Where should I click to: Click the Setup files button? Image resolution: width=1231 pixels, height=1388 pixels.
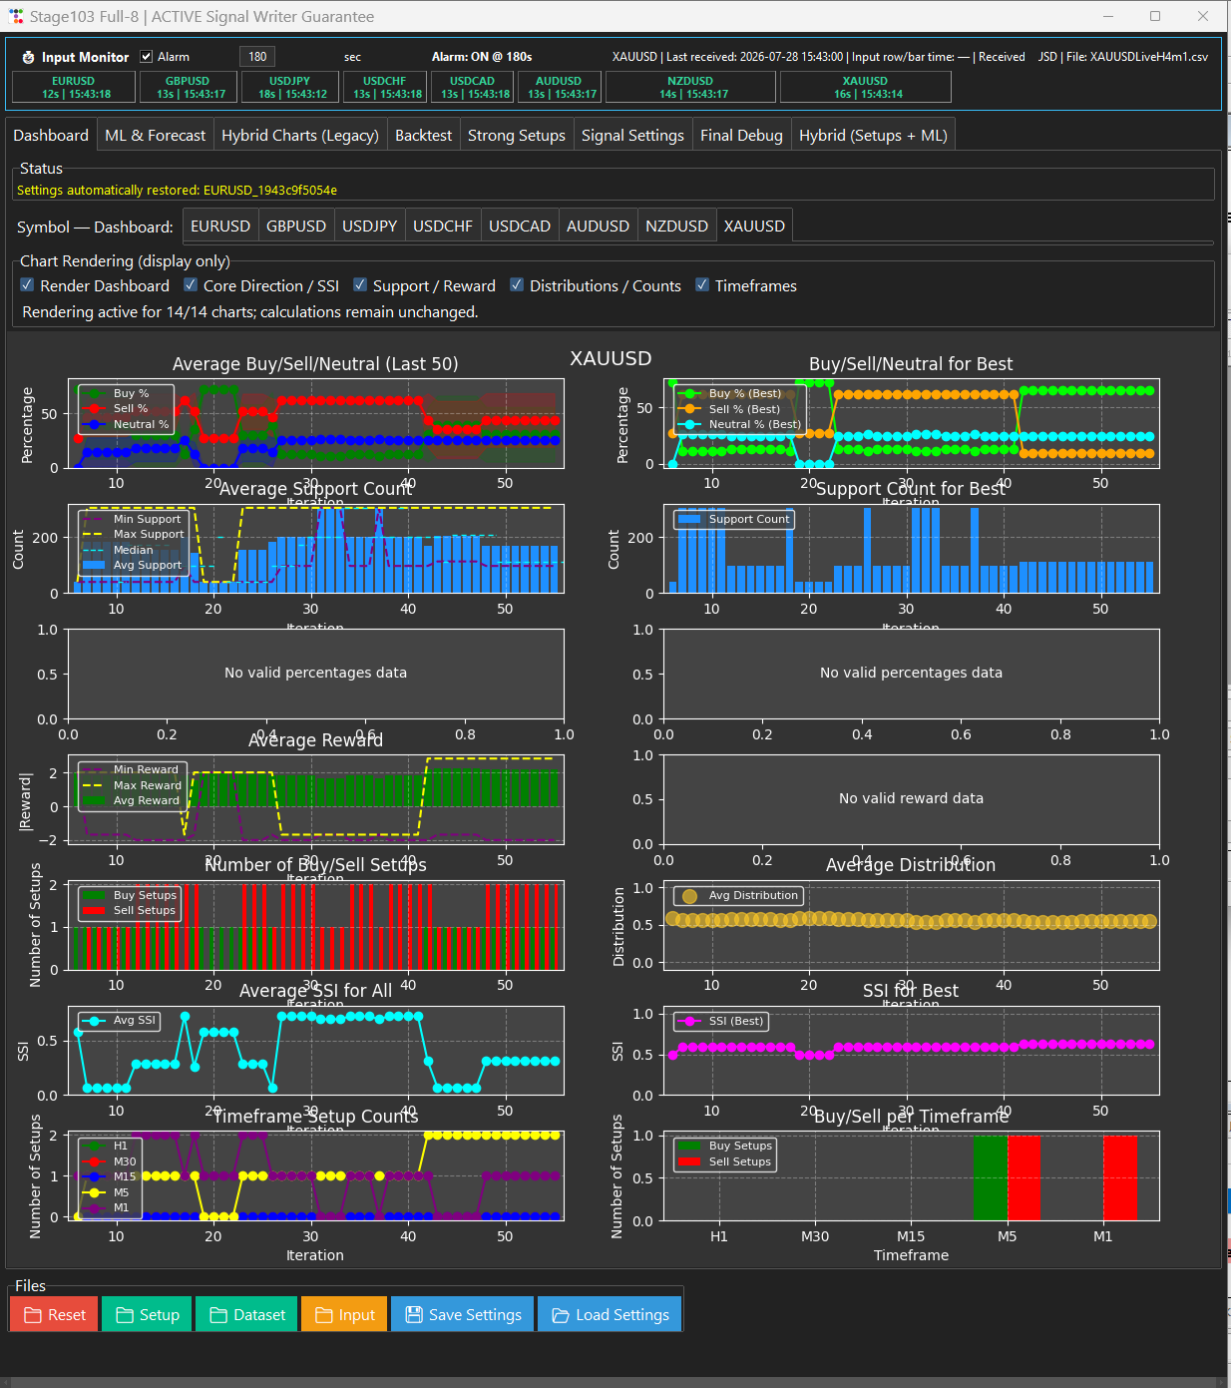(x=147, y=1314)
